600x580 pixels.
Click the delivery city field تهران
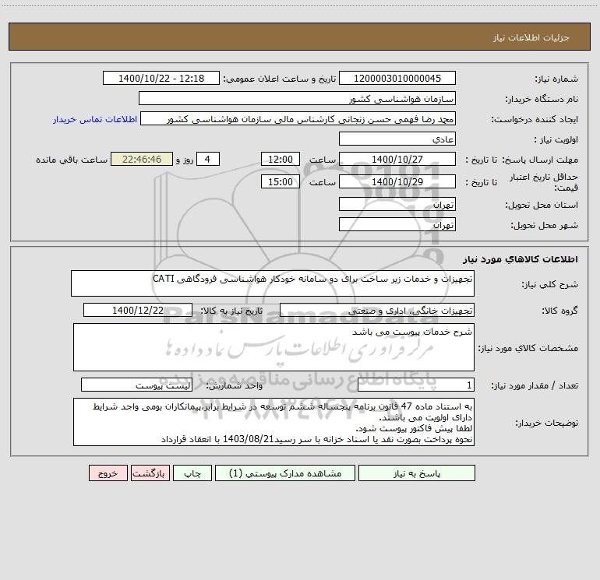point(397,224)
